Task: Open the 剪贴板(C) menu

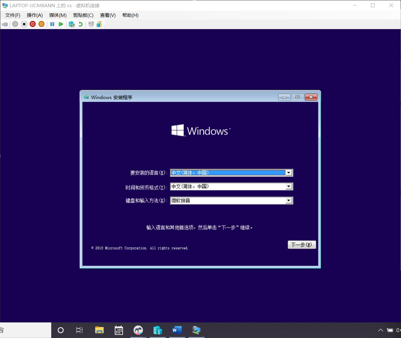Action: 83,15
